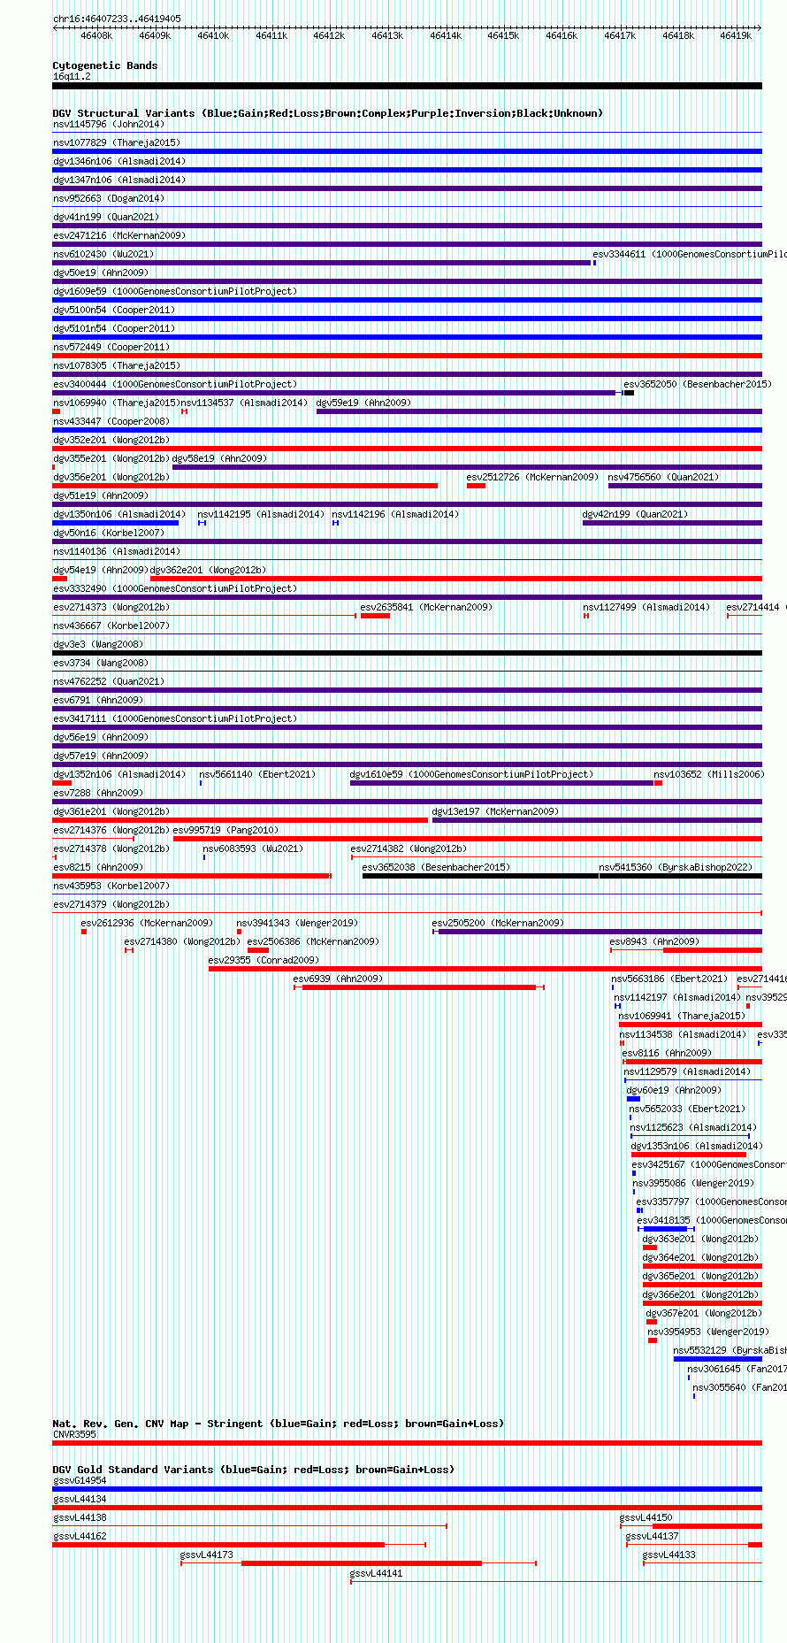
Task: Select nsv1142195 (Alsmadi2014) variant
Action: (x=261, y=514)
